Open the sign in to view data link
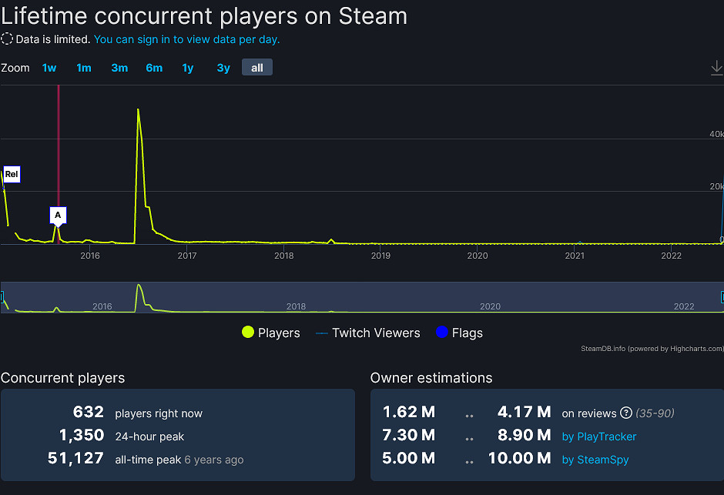 pyautogui.click(x=186, y=39)
